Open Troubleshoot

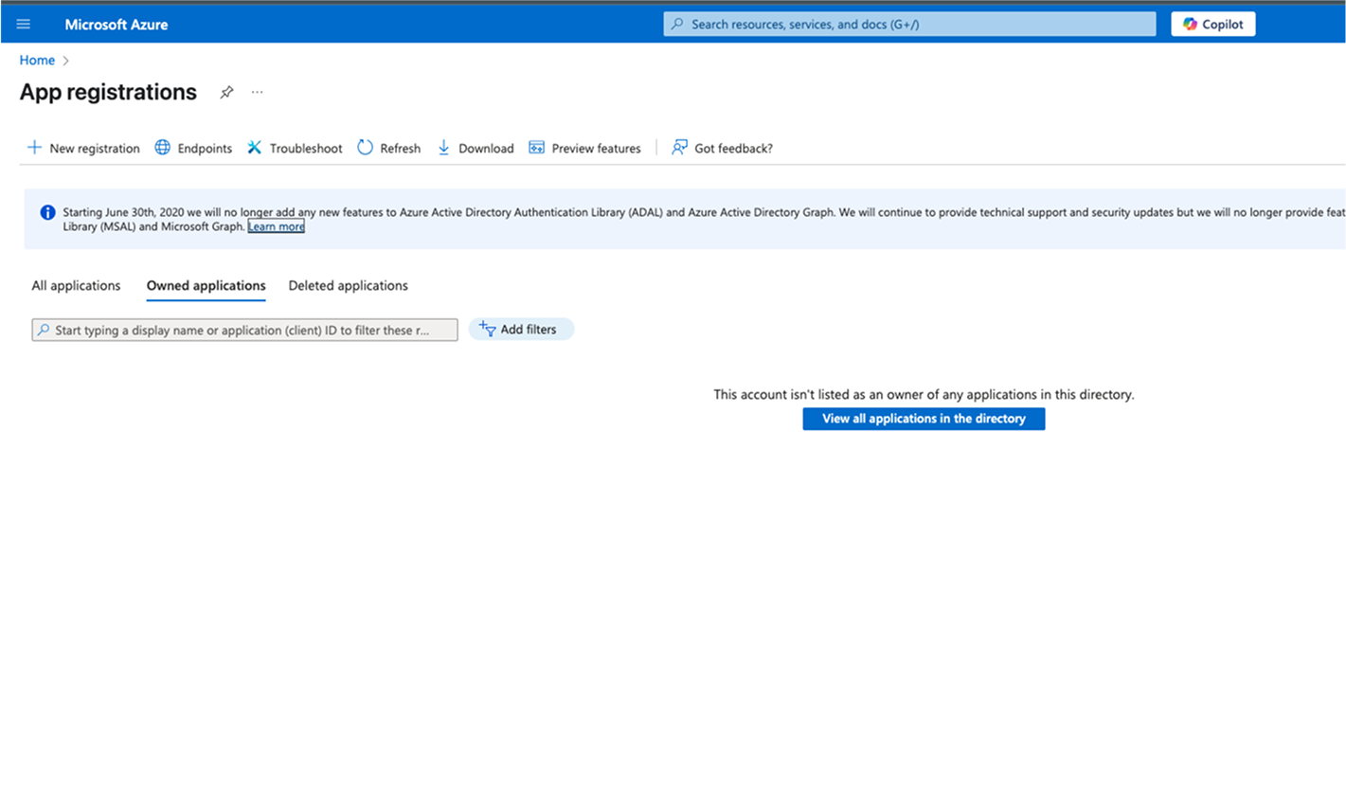295,148
